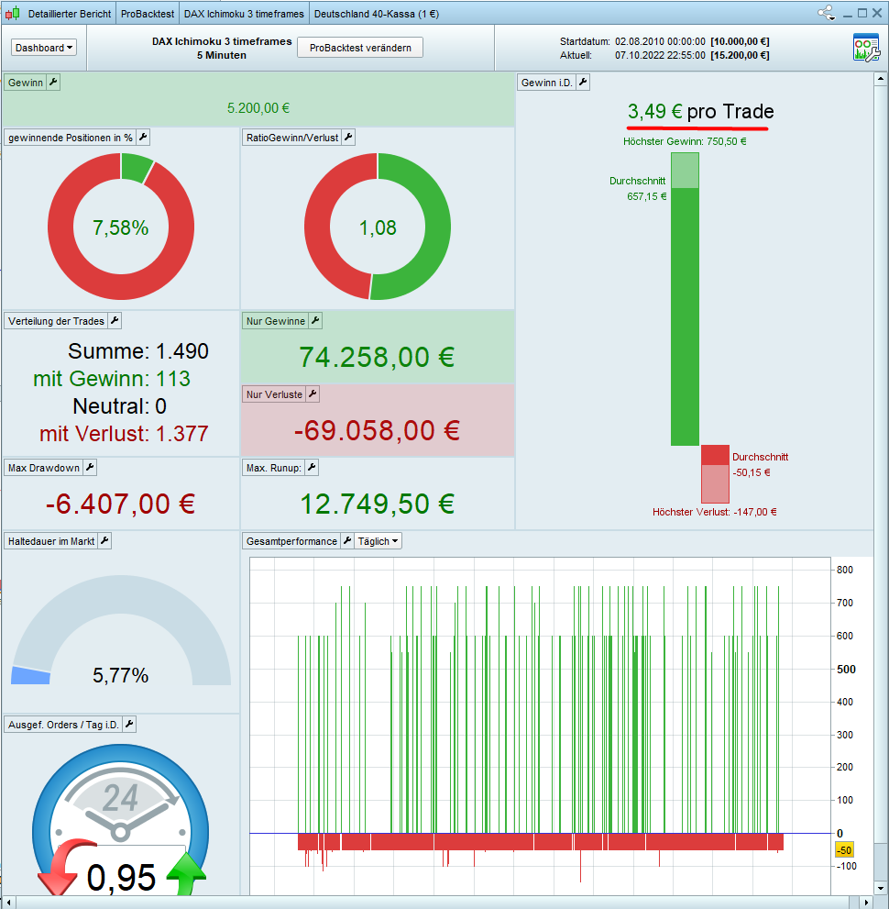The width and height of the screenshot is (889, 909).
Task: Click the 5,77% Haltedauer gauge
Action: 121,631
